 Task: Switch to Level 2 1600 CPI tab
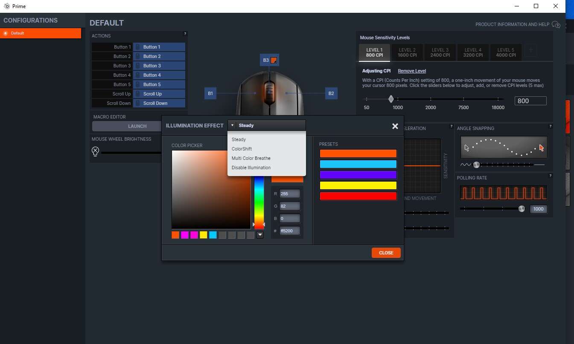(407, 52)
